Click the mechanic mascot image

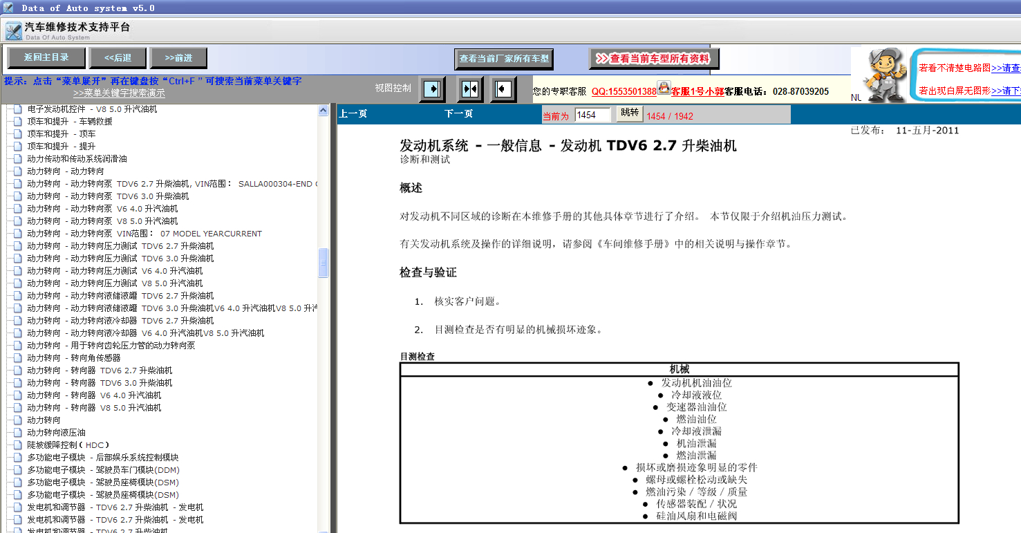[x=887, y=75]
